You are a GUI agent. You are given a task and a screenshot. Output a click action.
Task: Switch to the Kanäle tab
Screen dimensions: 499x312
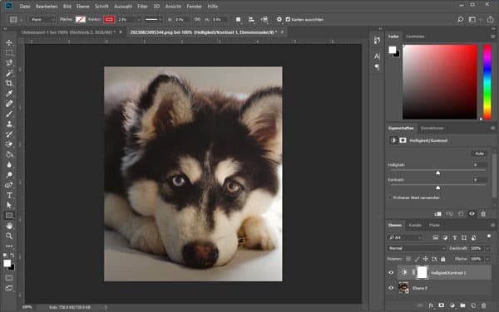coord(415,225)
